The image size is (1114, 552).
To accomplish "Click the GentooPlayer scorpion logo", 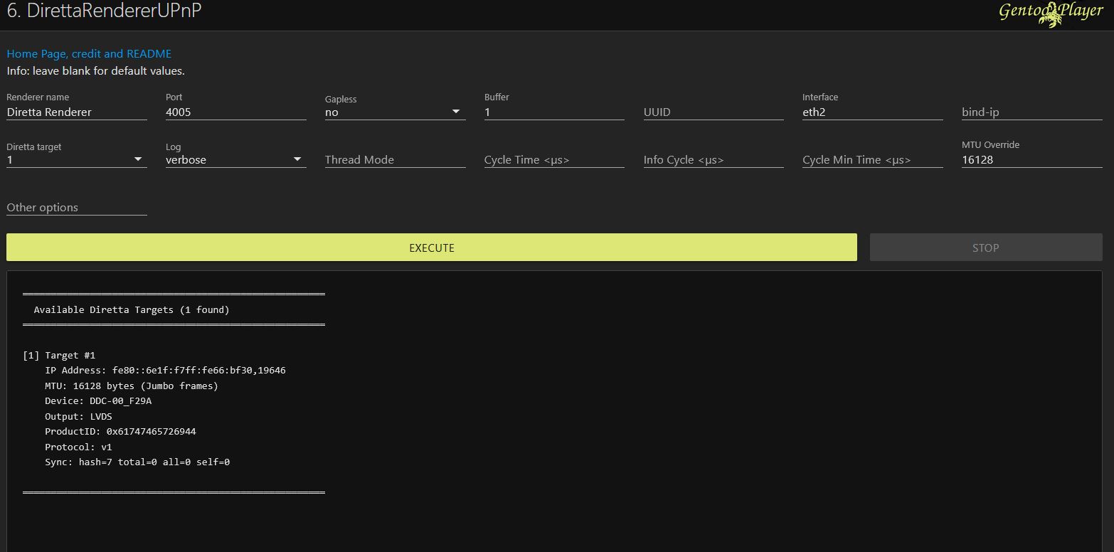I will [1051, 13].
